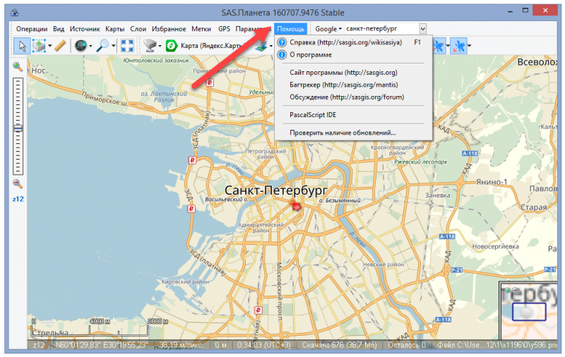
Task: Click bottom toll ruble sign on ЗСД
Action: click(258, 310)
